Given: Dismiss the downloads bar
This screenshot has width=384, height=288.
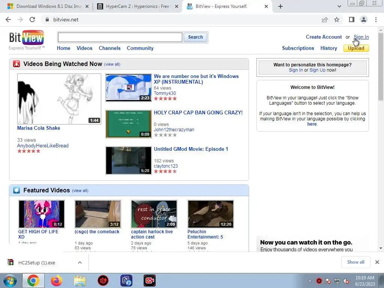Looking at the screenshot, I should (377, 262).
